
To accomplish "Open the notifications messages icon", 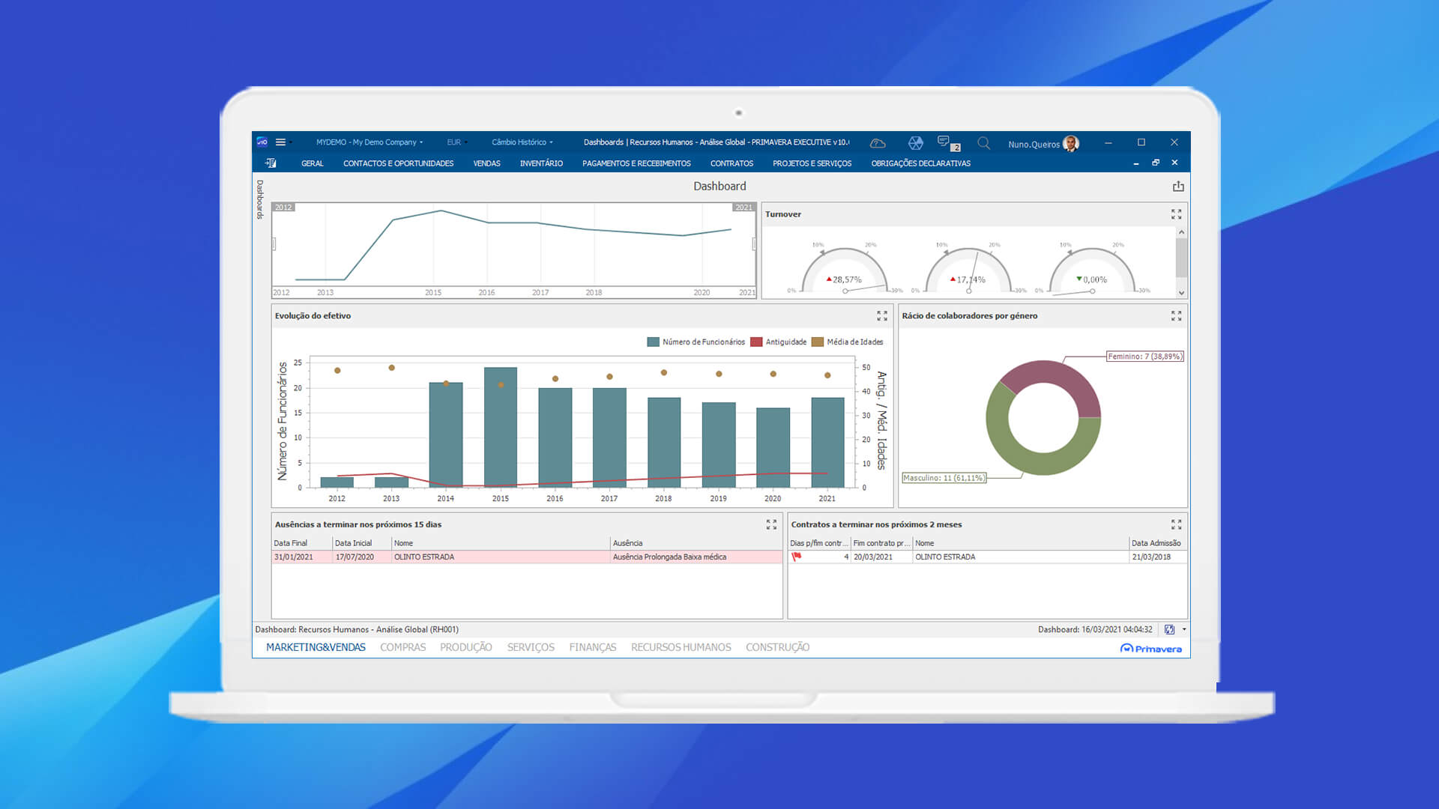I will click(944, 142).
